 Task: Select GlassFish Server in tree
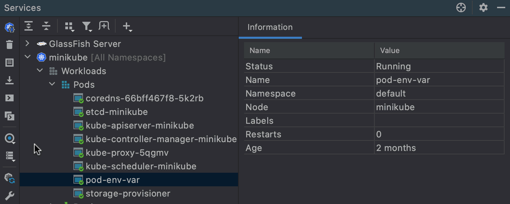[x=85, y=44]
